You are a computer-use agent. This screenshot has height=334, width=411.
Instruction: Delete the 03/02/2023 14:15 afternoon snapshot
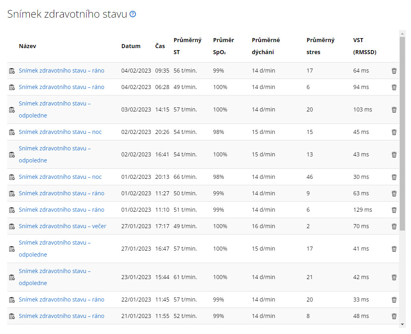394,109
